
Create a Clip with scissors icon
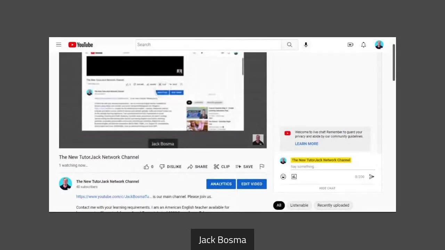[222, 167]
